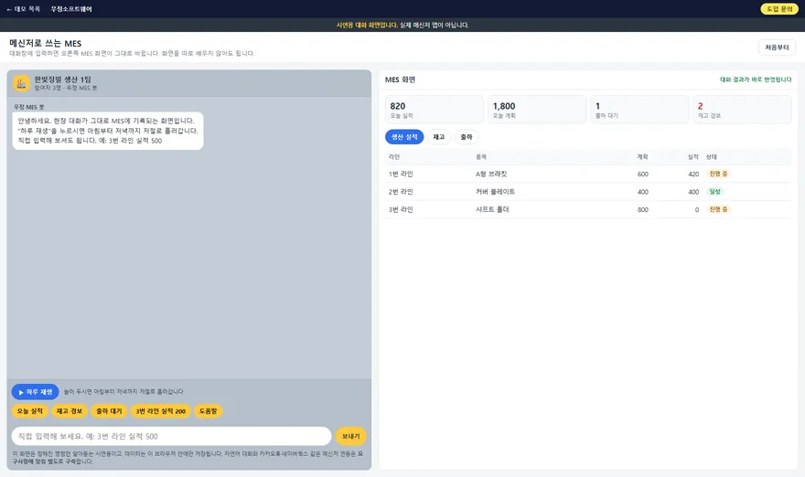Select the 1번 라인 row cell

[x=401, y=175]
